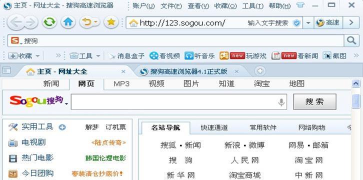Select the 视频 search category

pos(156,84)
